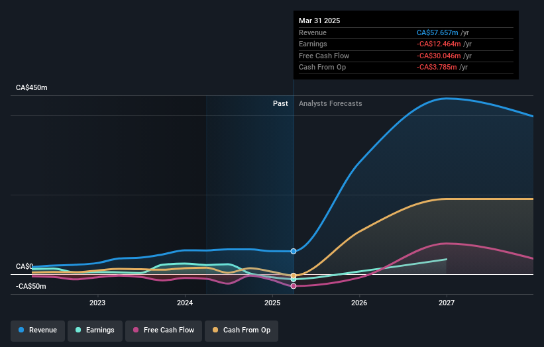
Task: Select the Revenue data point marker at Mar 2025
Action: 294,252
